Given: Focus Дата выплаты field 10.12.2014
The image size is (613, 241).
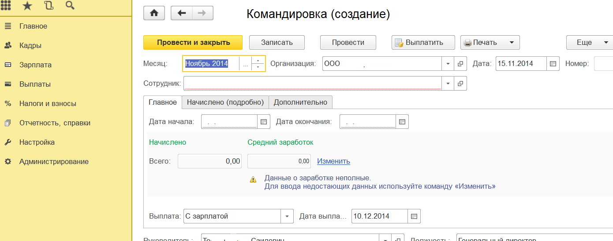Looking at the screenshot, I should (x=380, y=216).
